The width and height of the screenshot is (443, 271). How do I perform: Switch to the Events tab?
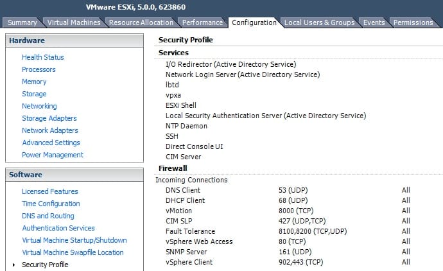click(374, 22)
